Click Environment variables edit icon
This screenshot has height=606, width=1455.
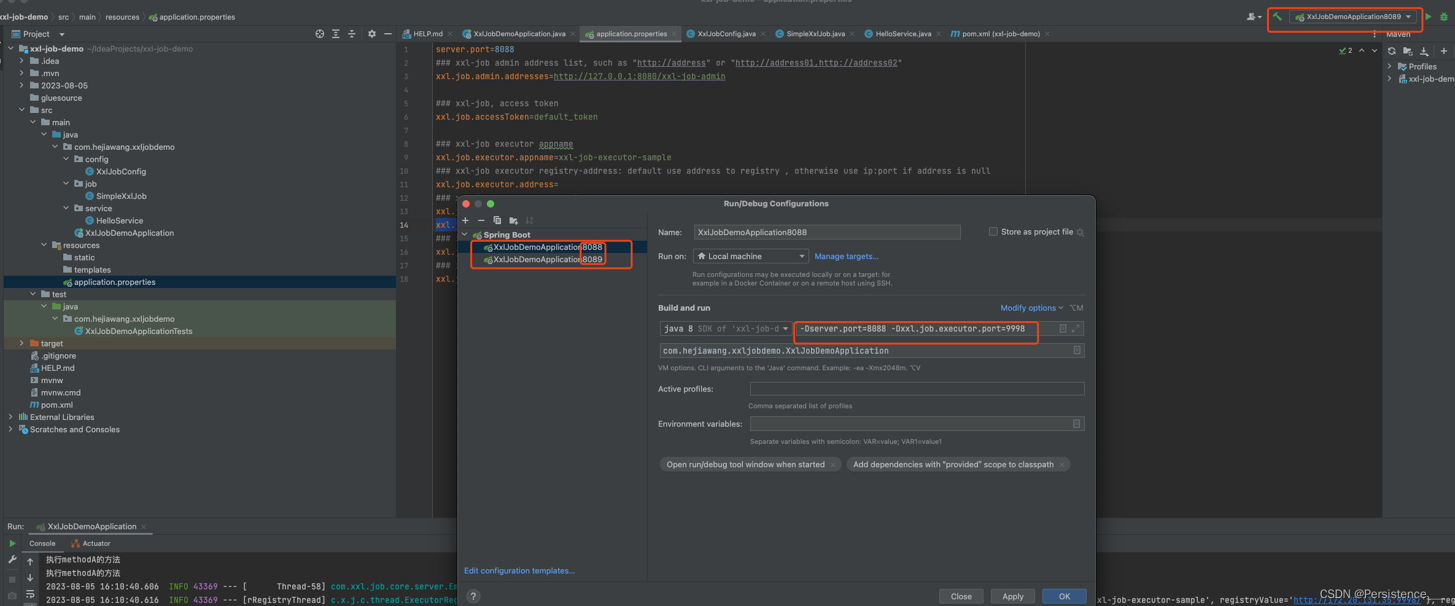coord(1076,424)
